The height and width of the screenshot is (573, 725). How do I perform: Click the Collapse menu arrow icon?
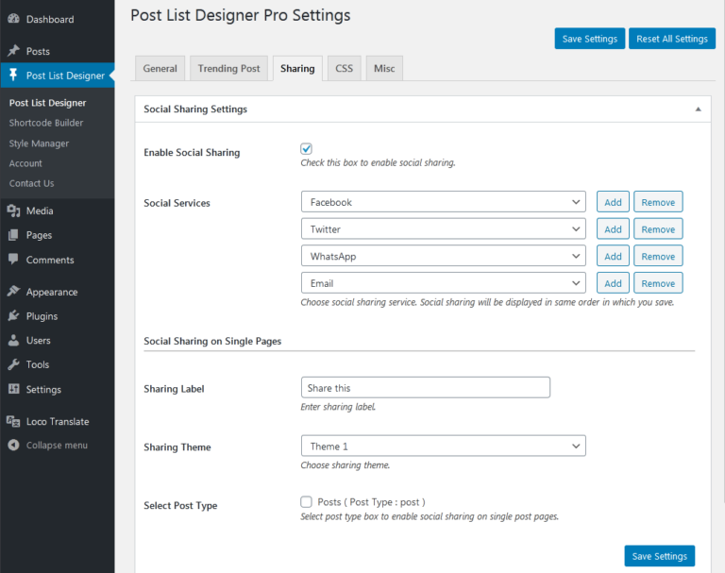tap(13, 445)
